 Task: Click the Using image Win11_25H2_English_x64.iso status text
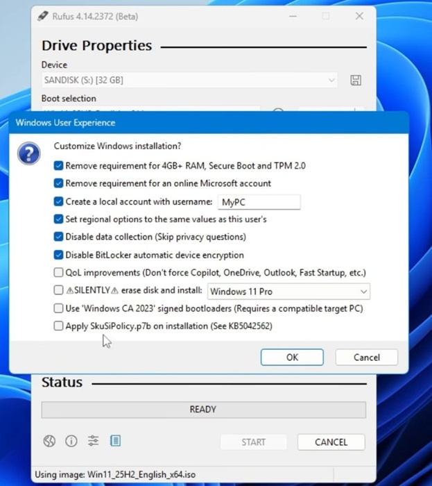click(115, 474)
